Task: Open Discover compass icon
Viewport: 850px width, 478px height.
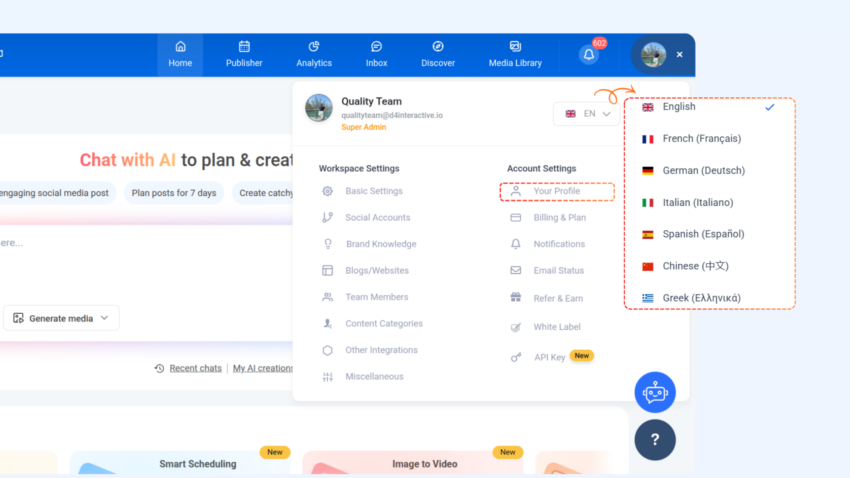Action: (438, 46)
